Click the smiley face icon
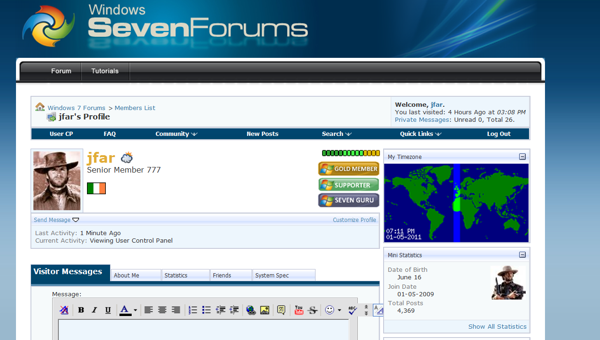The image size is (600, 340). coord(330,310)
